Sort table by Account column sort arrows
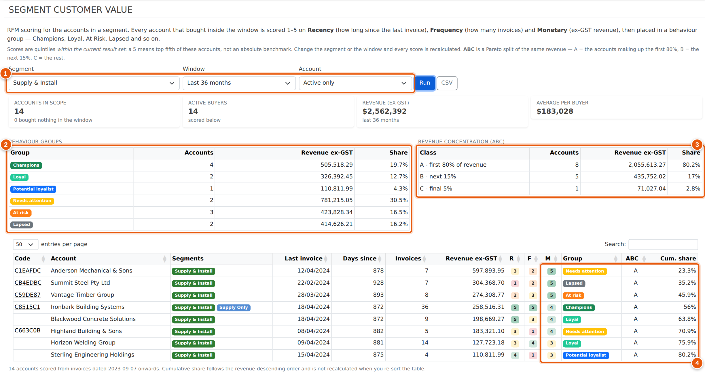Image resolution: width=705 pixels, height=377 pixels. pyautogui.click(x=164, y=259)
